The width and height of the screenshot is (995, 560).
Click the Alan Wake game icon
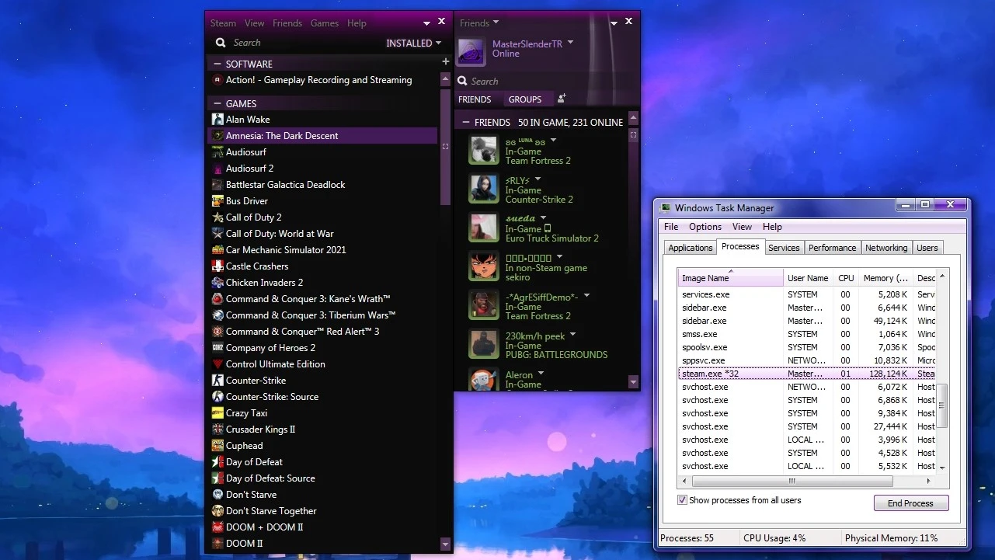(217, 120)
